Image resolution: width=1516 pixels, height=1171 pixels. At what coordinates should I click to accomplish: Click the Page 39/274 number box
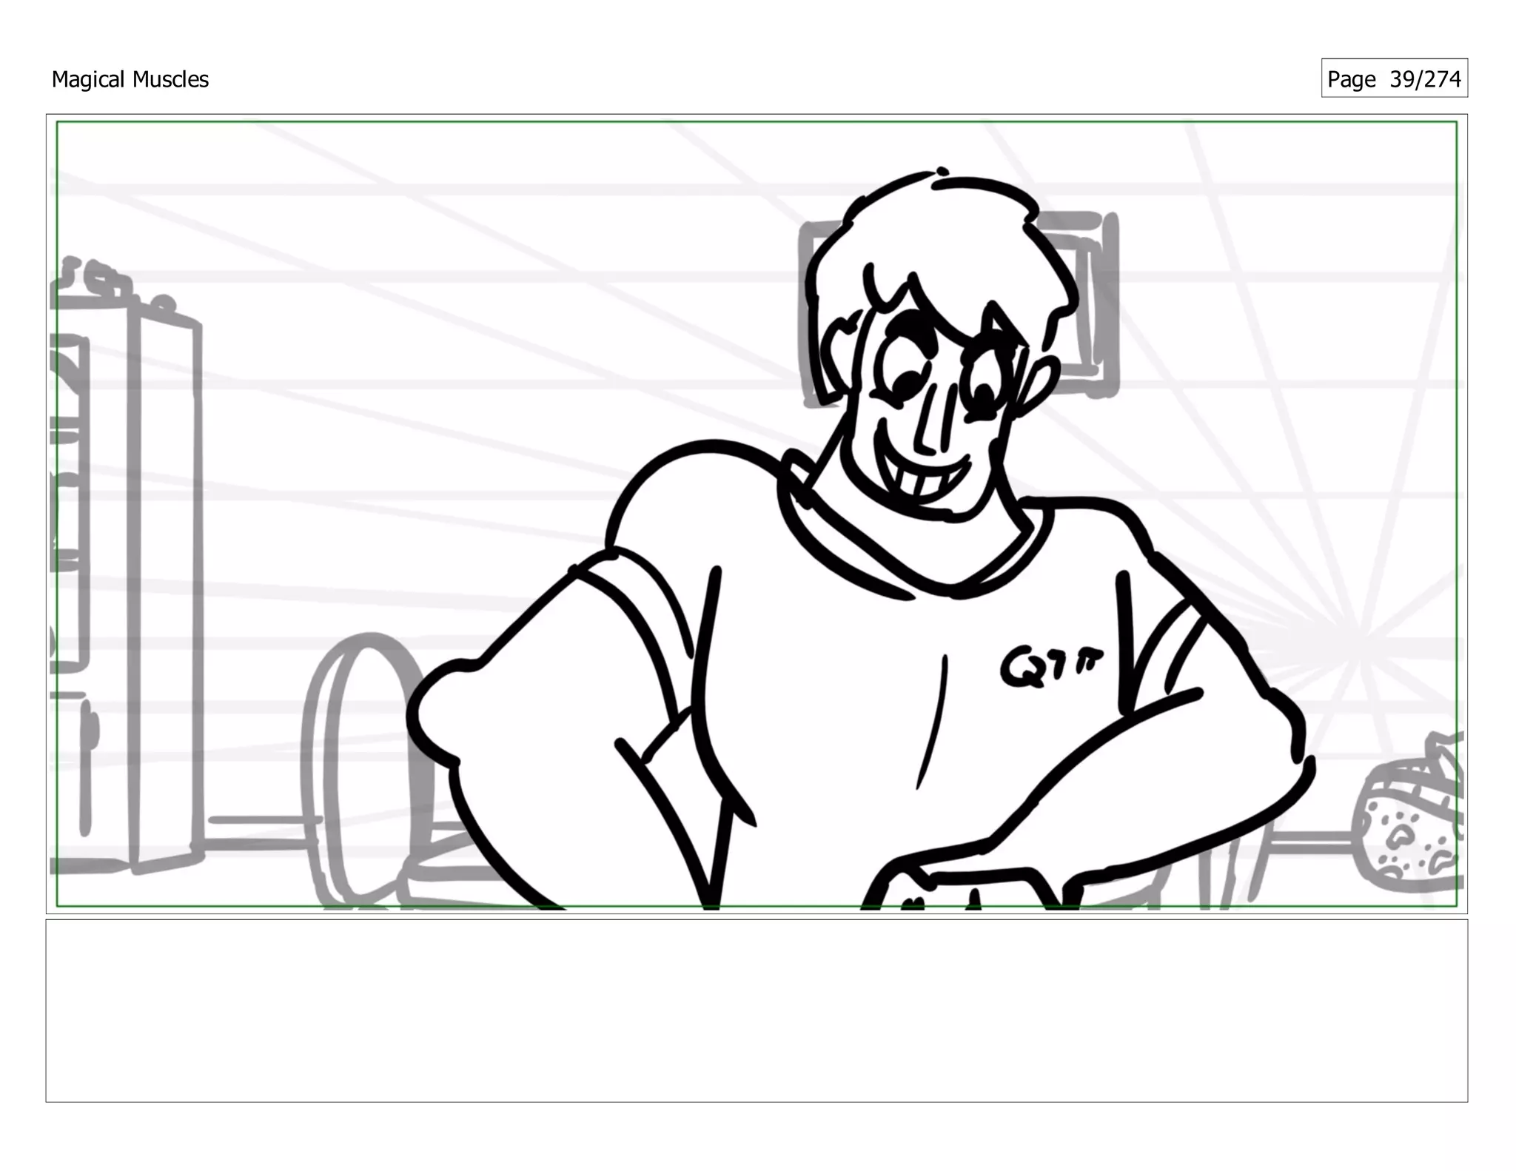point(1394,78)
